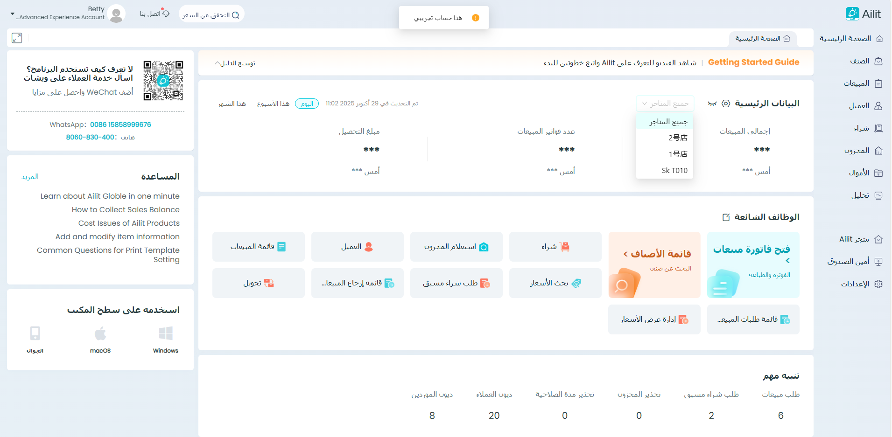Open the الإعدادات settings item in the sidebar
Viewport: 892px width, 437px height.
(861, 284)
